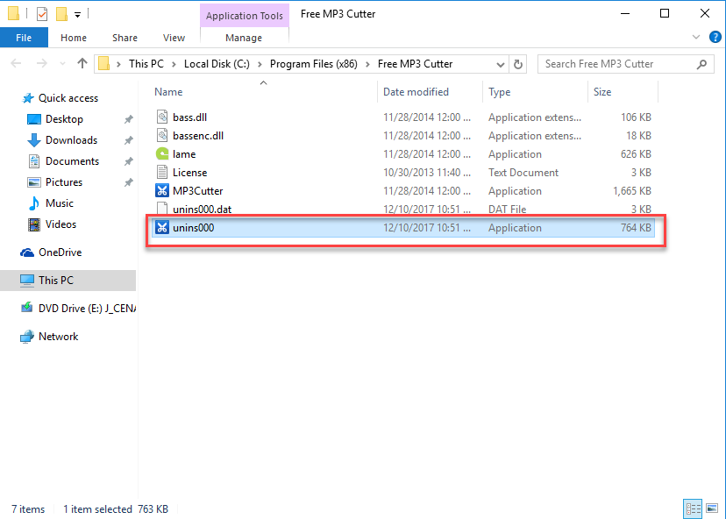Select This PC in the navigation pane
The width and height of the screenshot is (726, 519).
coord(68,281)
